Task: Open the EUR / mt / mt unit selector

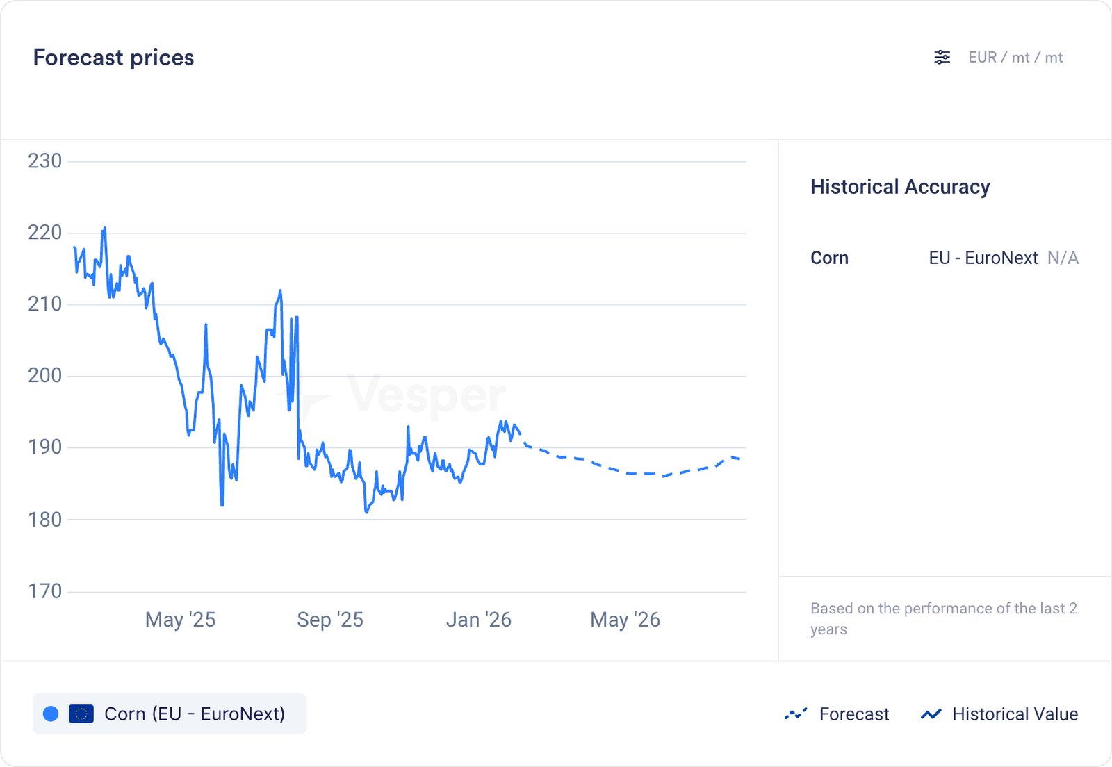Action: [1015, 57]
